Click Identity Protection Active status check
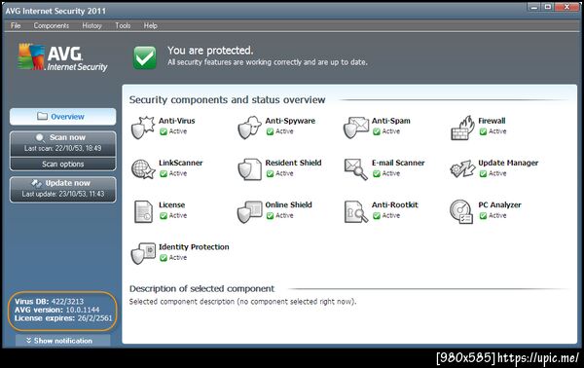 point(164,258)
